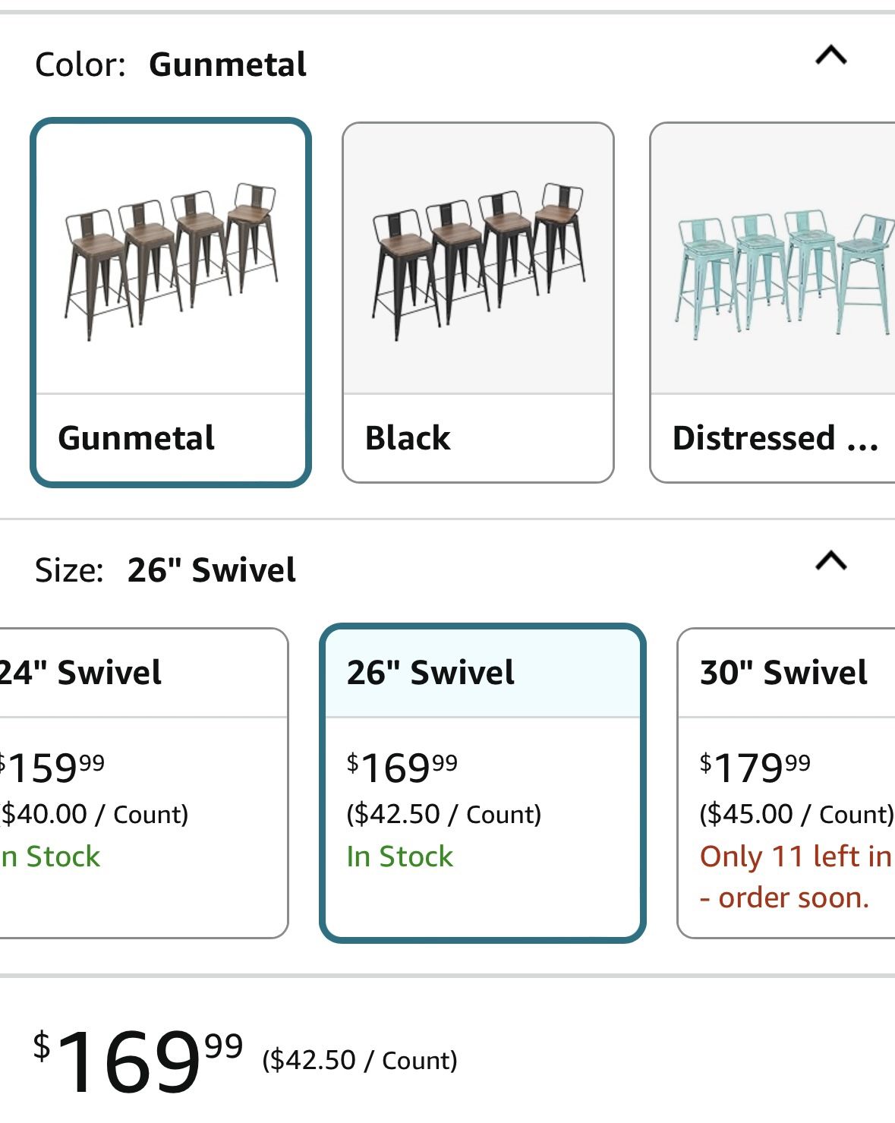This screenshot has height=1123, width=895.
Task: Switch to the 30" Swivel size title
Action: click(x=783, y=673)
